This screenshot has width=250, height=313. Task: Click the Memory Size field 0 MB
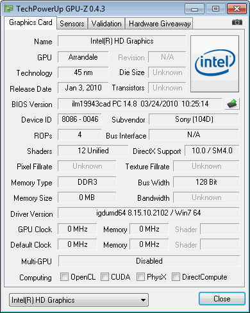[87, 198]
